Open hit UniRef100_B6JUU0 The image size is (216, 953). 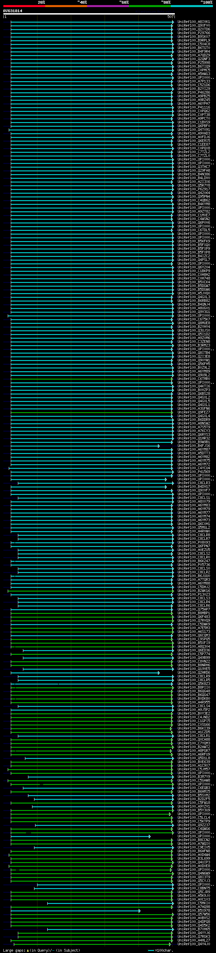[x=193, y=576]
